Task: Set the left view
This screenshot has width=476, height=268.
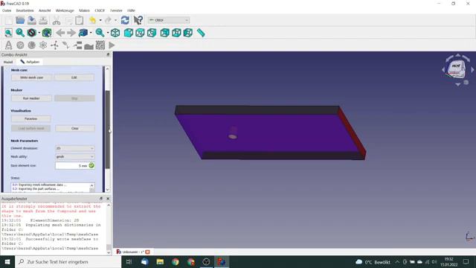Action: (188, 33)
